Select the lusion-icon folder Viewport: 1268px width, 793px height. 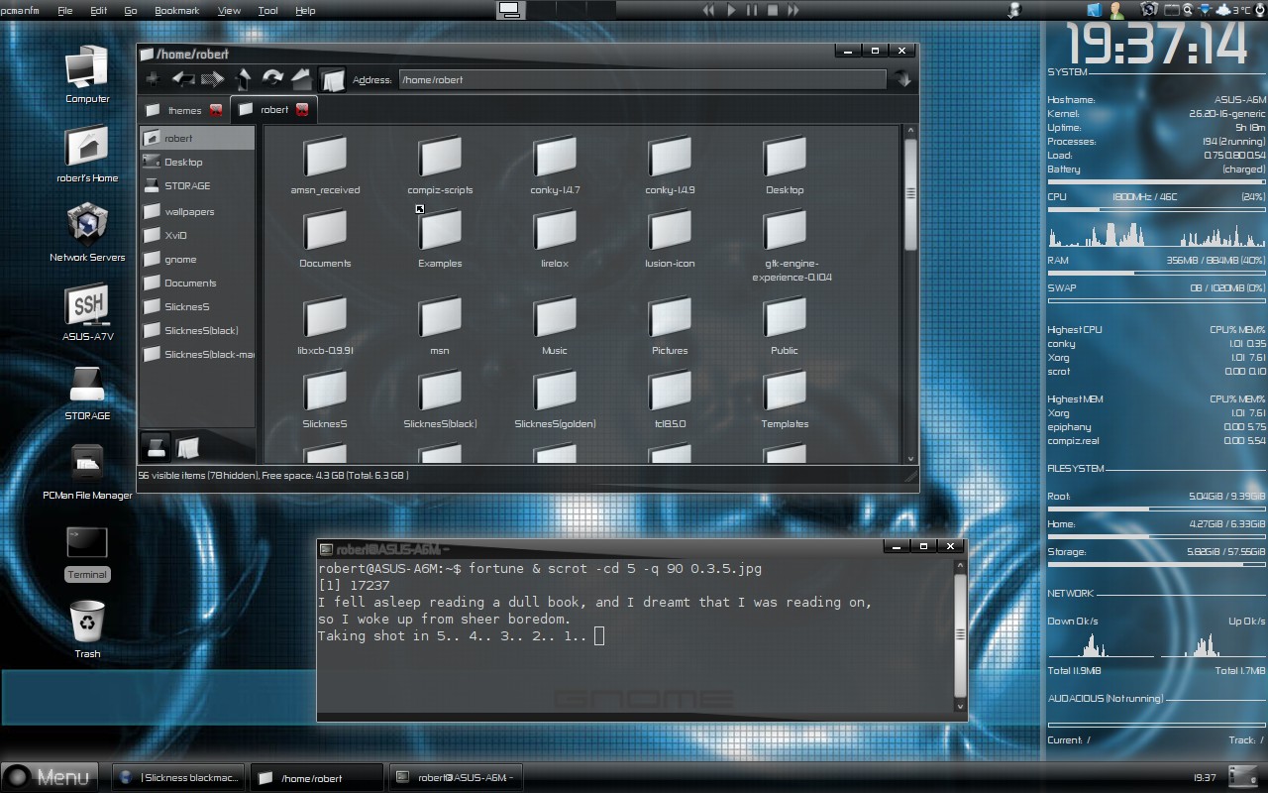(670, 238)
